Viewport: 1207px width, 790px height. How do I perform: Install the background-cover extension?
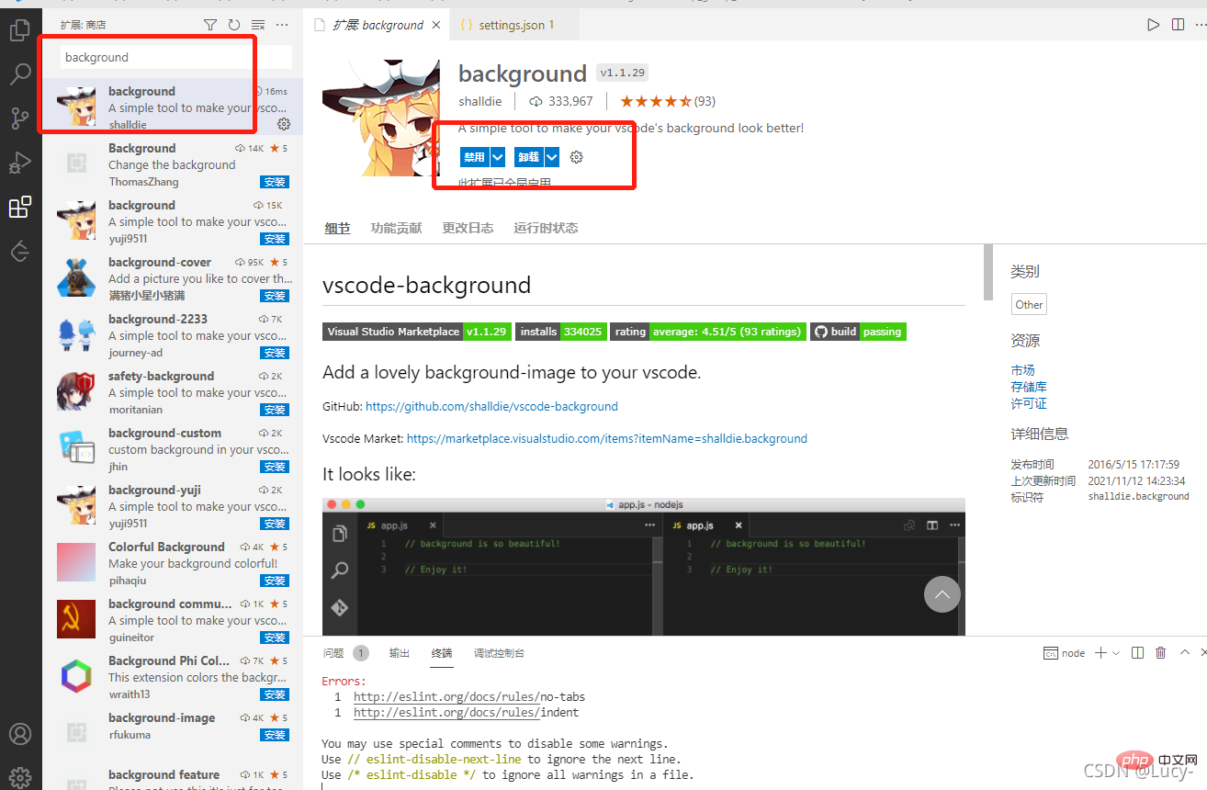[x=274, y=296]
